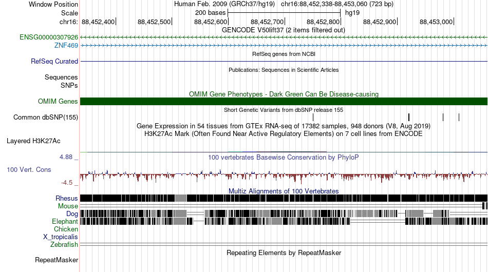Click the Short Genetic Variants from dbSNP title
The image size is (488, 272).
coord(284,110)
